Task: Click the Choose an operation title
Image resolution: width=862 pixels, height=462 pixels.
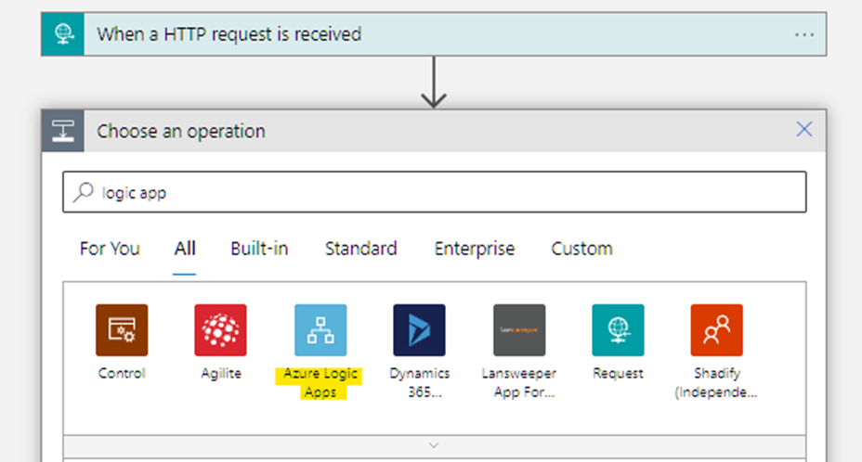Action: [x=181, y=132]
